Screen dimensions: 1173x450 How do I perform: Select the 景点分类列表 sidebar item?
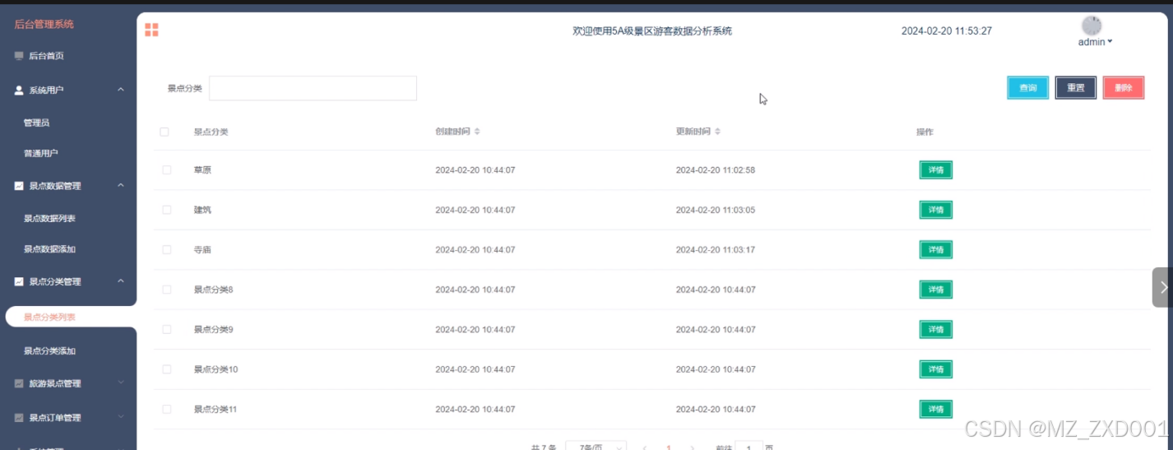tap(49, 317)
